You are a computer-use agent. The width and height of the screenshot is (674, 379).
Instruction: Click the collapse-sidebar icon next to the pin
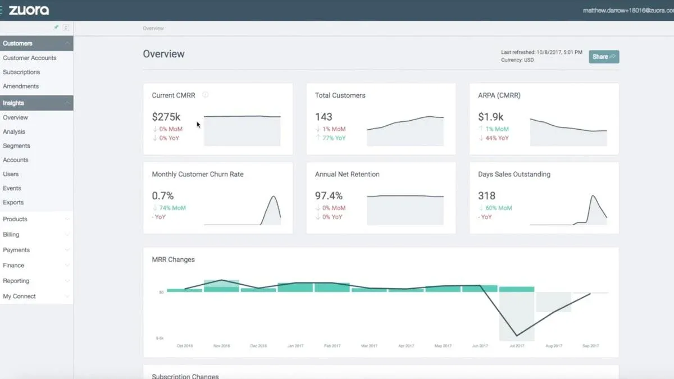(65, 26)
